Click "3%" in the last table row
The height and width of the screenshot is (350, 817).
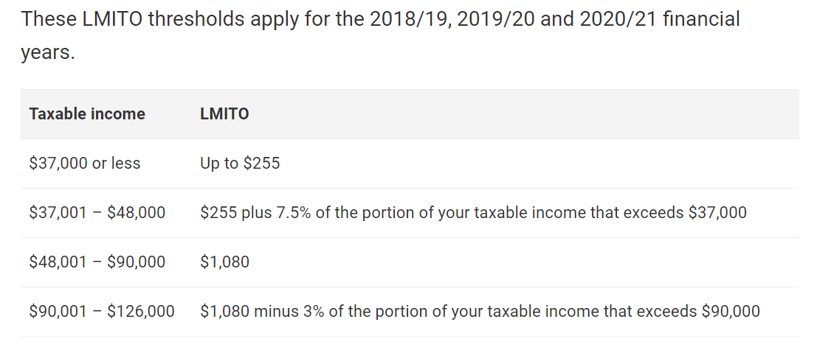313,312
